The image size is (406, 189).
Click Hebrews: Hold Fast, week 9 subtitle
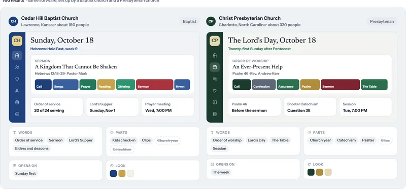[x=54, y=49]
